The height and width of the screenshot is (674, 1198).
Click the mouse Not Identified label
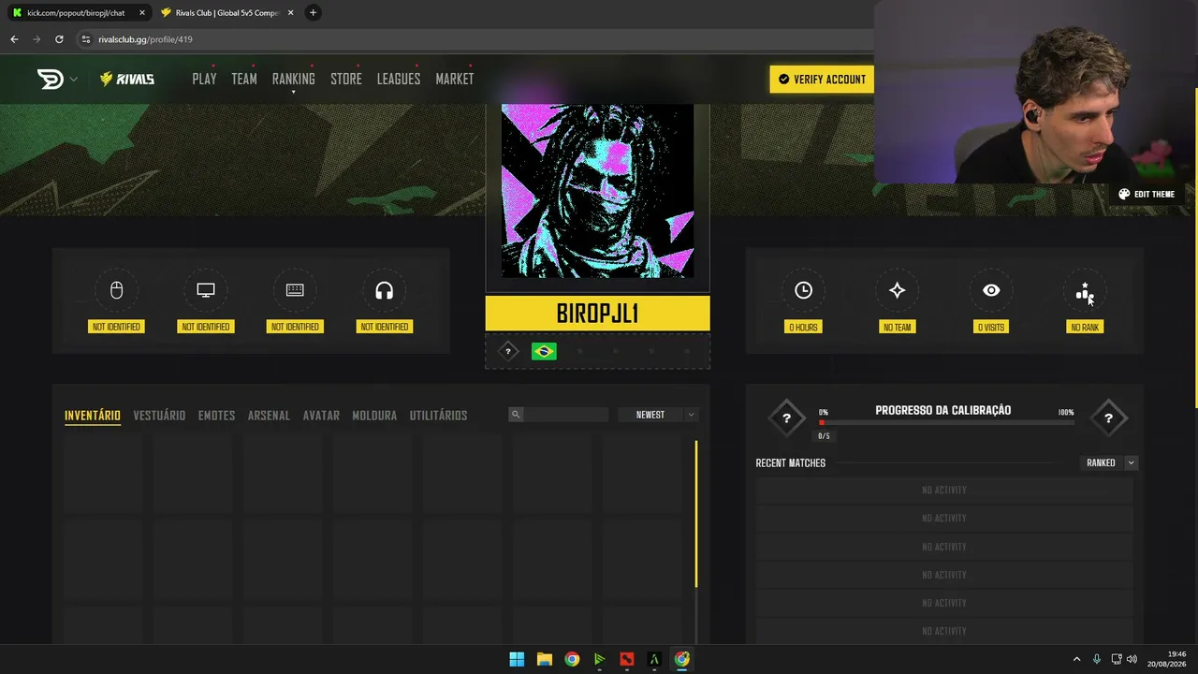[116, 327]
